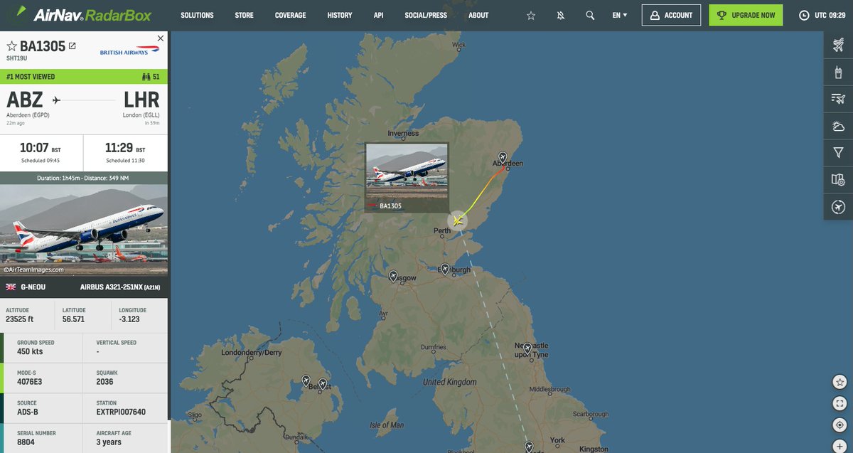The image size is (853, 453).
Task: Toggle fullscreen map view
Action: point(839,403)
